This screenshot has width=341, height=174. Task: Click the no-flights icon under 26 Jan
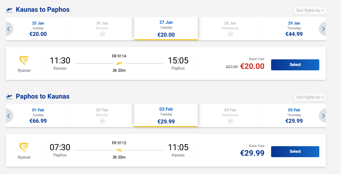point(102,34)
